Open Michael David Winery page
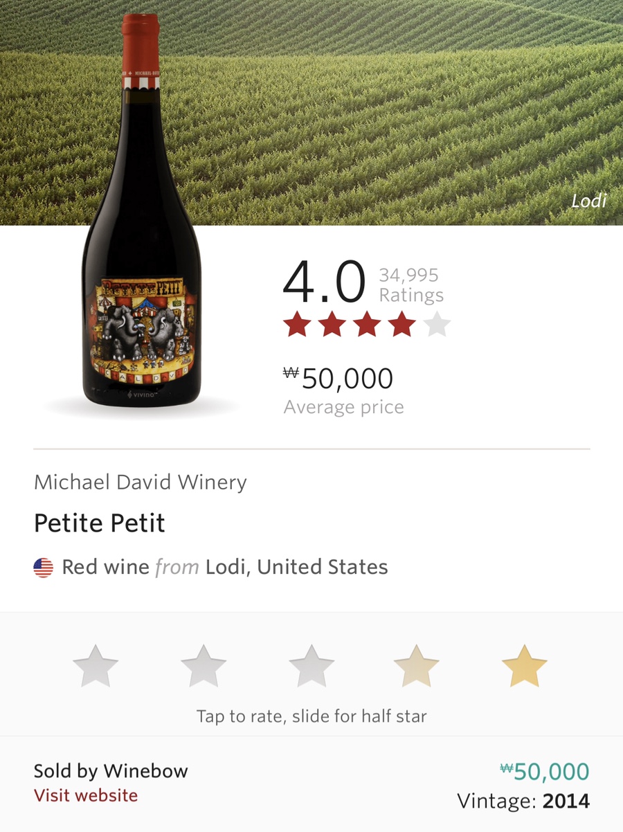Viewport: 623px width, 832px height. [x=141, y=482]
